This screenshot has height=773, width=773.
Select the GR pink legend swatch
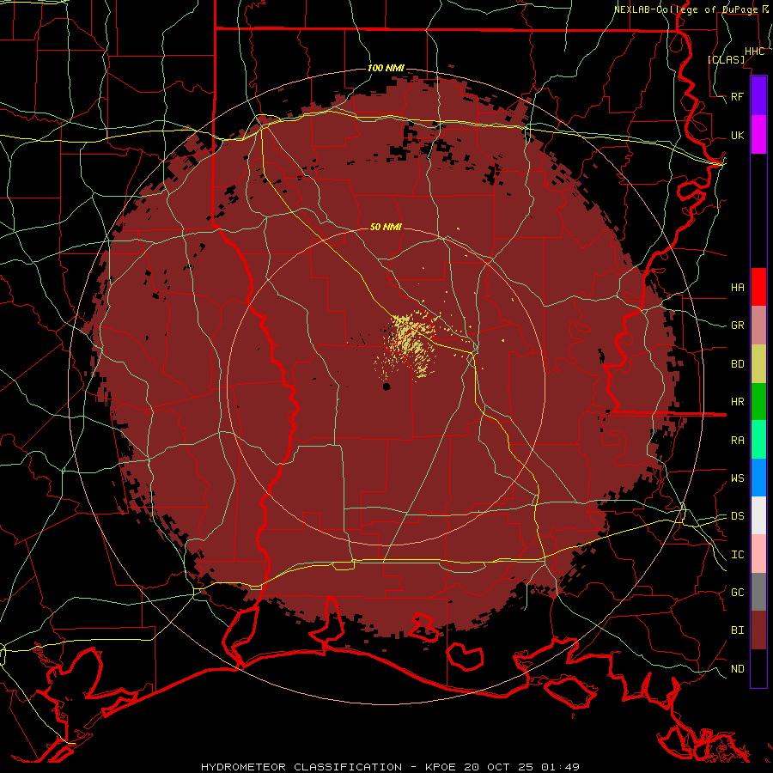point(758,326)
